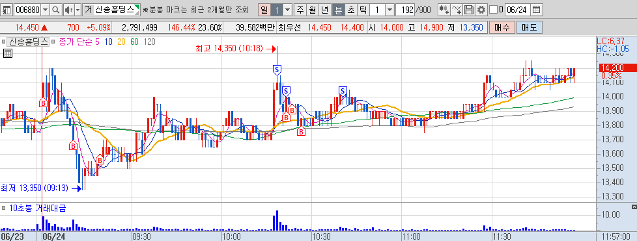
Task: Click the stock search magnifier icon
Action: point(55,10)
